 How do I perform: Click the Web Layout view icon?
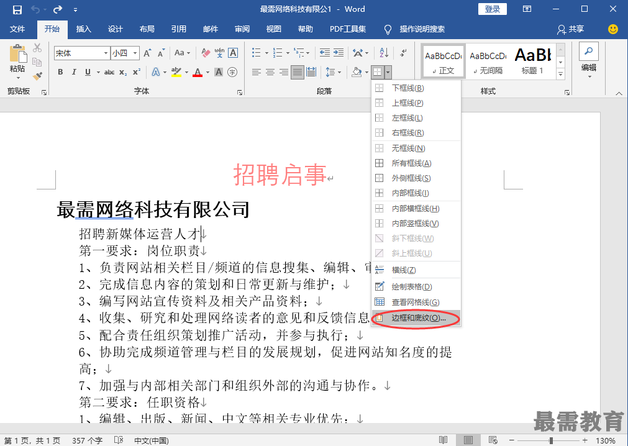point(493,440)
